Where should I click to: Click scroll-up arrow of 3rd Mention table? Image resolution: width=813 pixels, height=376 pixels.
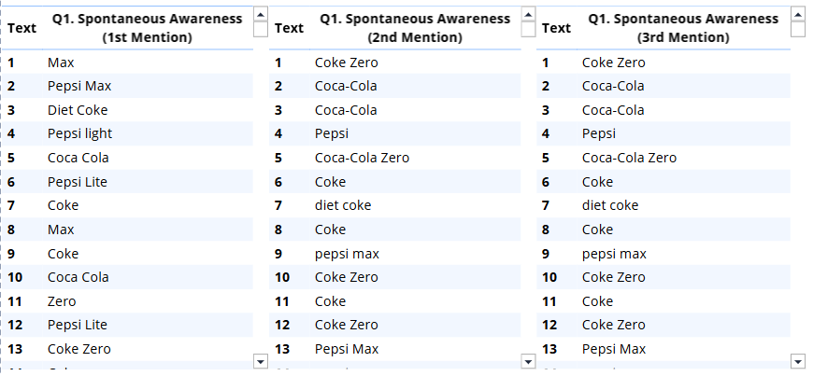(797, 13)
